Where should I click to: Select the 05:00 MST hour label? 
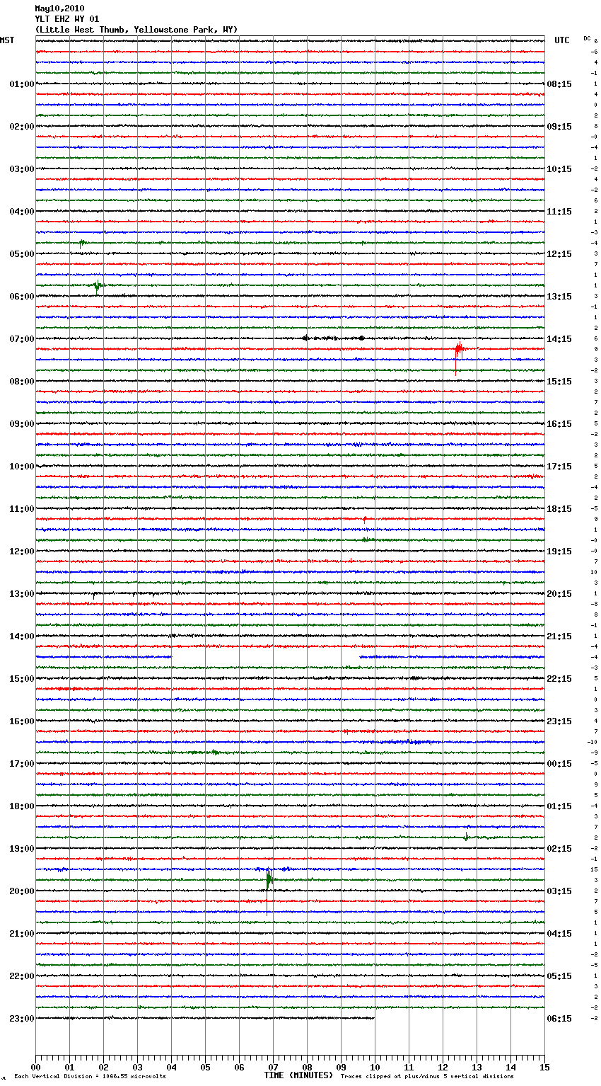click(x=22, y=254)
